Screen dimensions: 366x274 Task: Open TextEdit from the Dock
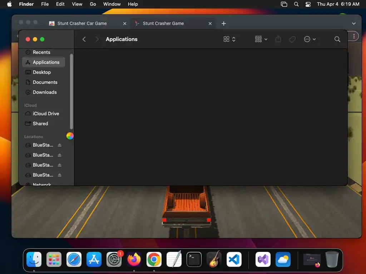174,259
